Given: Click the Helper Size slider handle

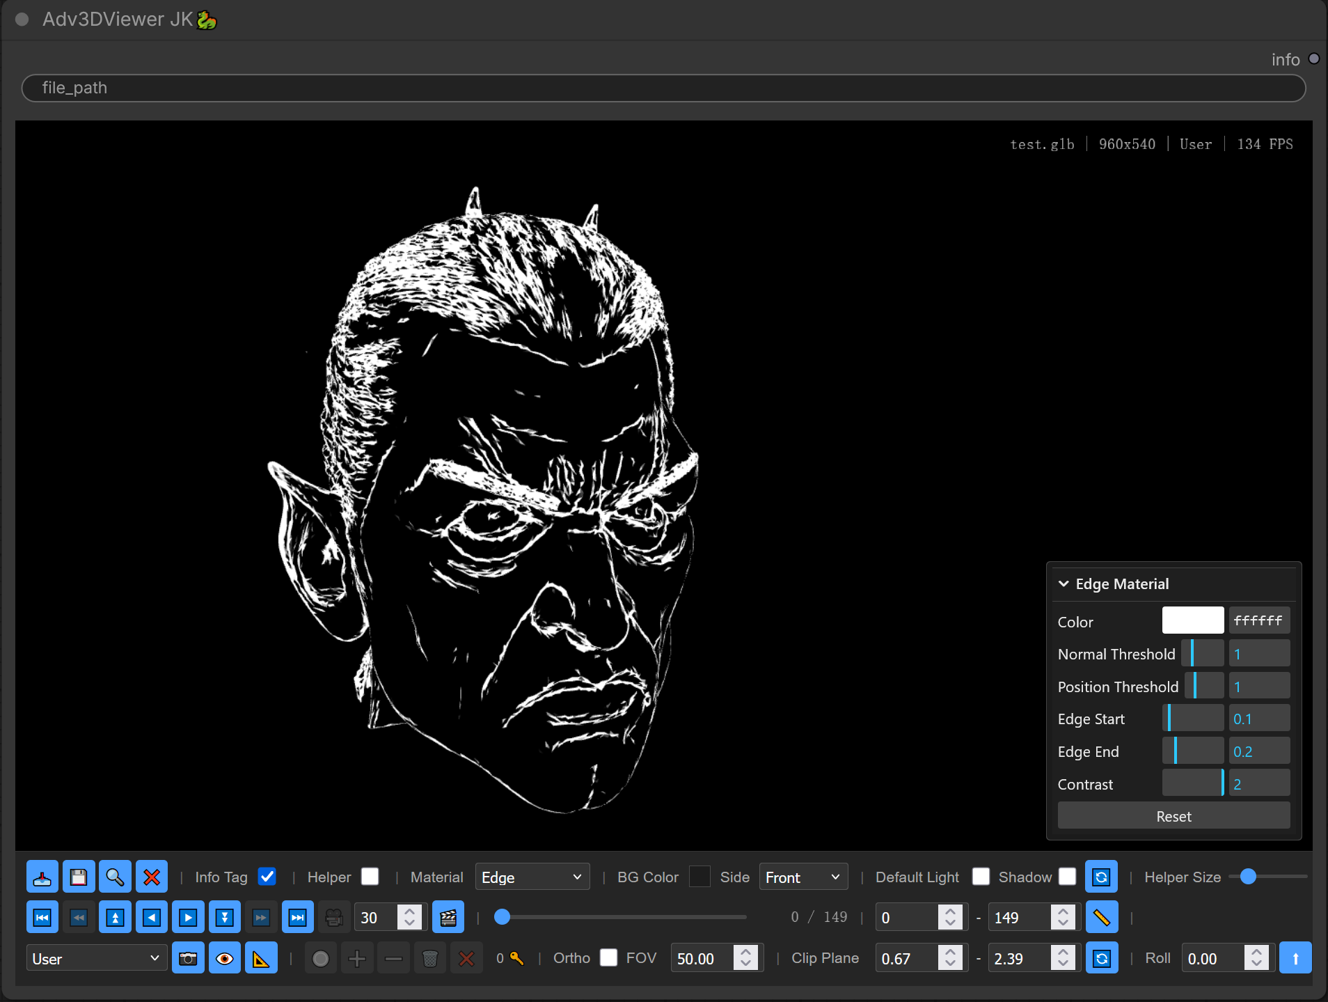Looking at the screenshot, I should (x=1249, y=876).
